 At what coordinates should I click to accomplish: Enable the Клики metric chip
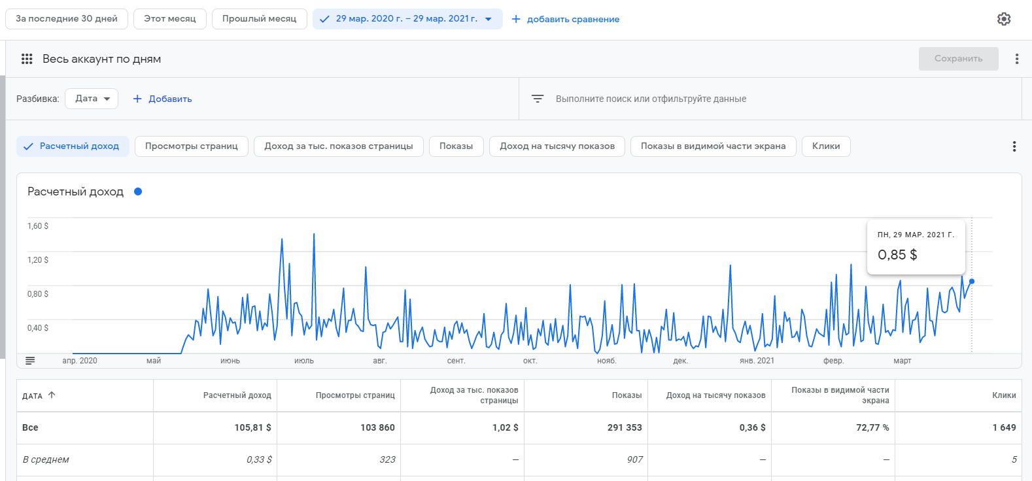pyautogui.click(x=825, y=146)
